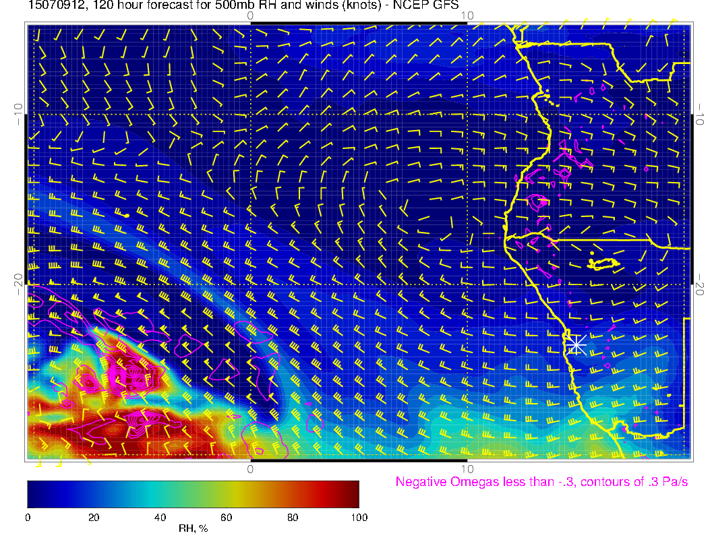This screenshot has width=712, height=550.
Task: Click the '-20' latitude label on left axis
Action: (18, 284)
